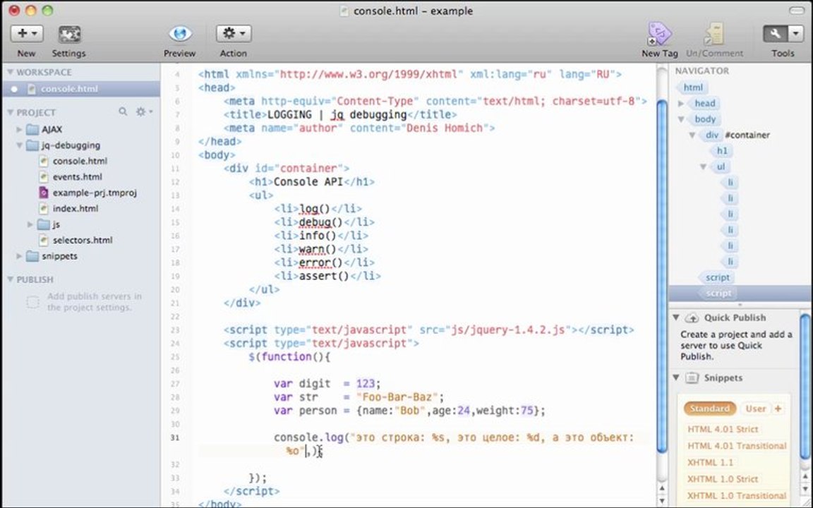Expand the head node in Navigator
The width and height of the screenshot is (813, 508).
click(x=681, y=104)
